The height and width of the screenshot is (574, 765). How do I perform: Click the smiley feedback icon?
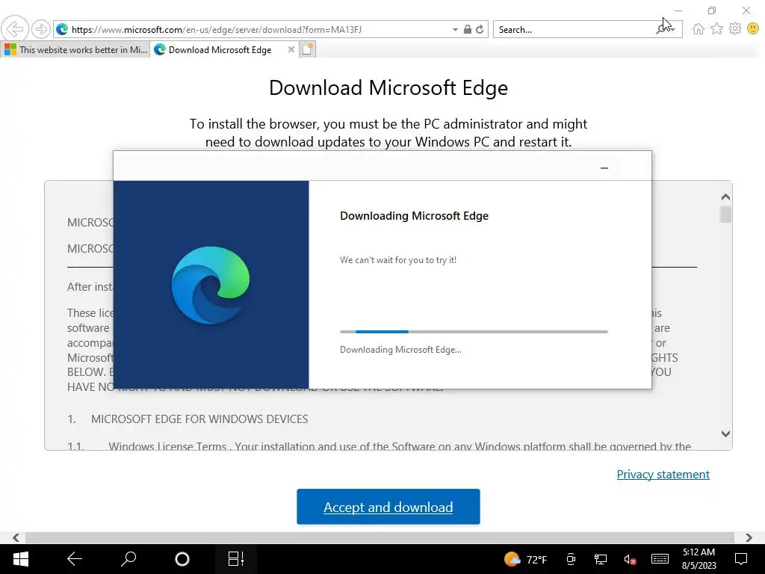coord(753,29)
